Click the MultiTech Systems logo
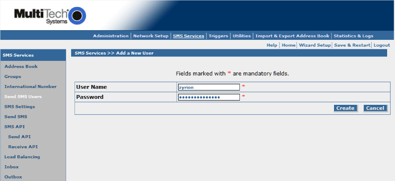The height and width of the screenshot is (181, 395). (50, 16)
